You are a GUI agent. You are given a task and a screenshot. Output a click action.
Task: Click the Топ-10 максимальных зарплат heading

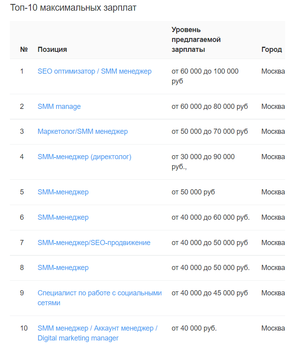point(73,8)
